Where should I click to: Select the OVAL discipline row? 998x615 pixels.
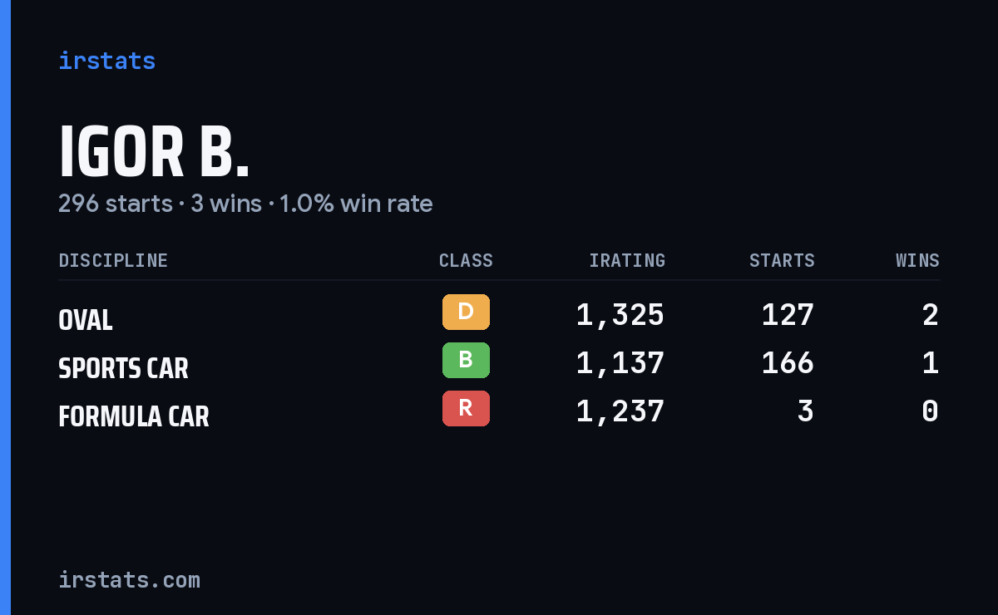point(499,315)
